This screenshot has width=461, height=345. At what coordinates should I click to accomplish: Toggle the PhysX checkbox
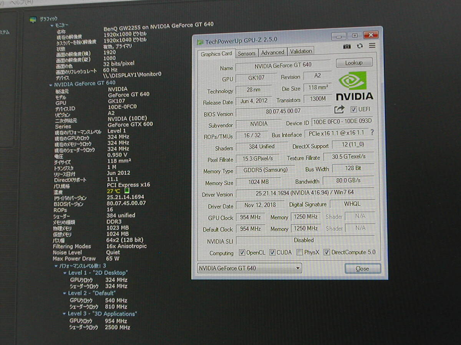pos(299,252)
